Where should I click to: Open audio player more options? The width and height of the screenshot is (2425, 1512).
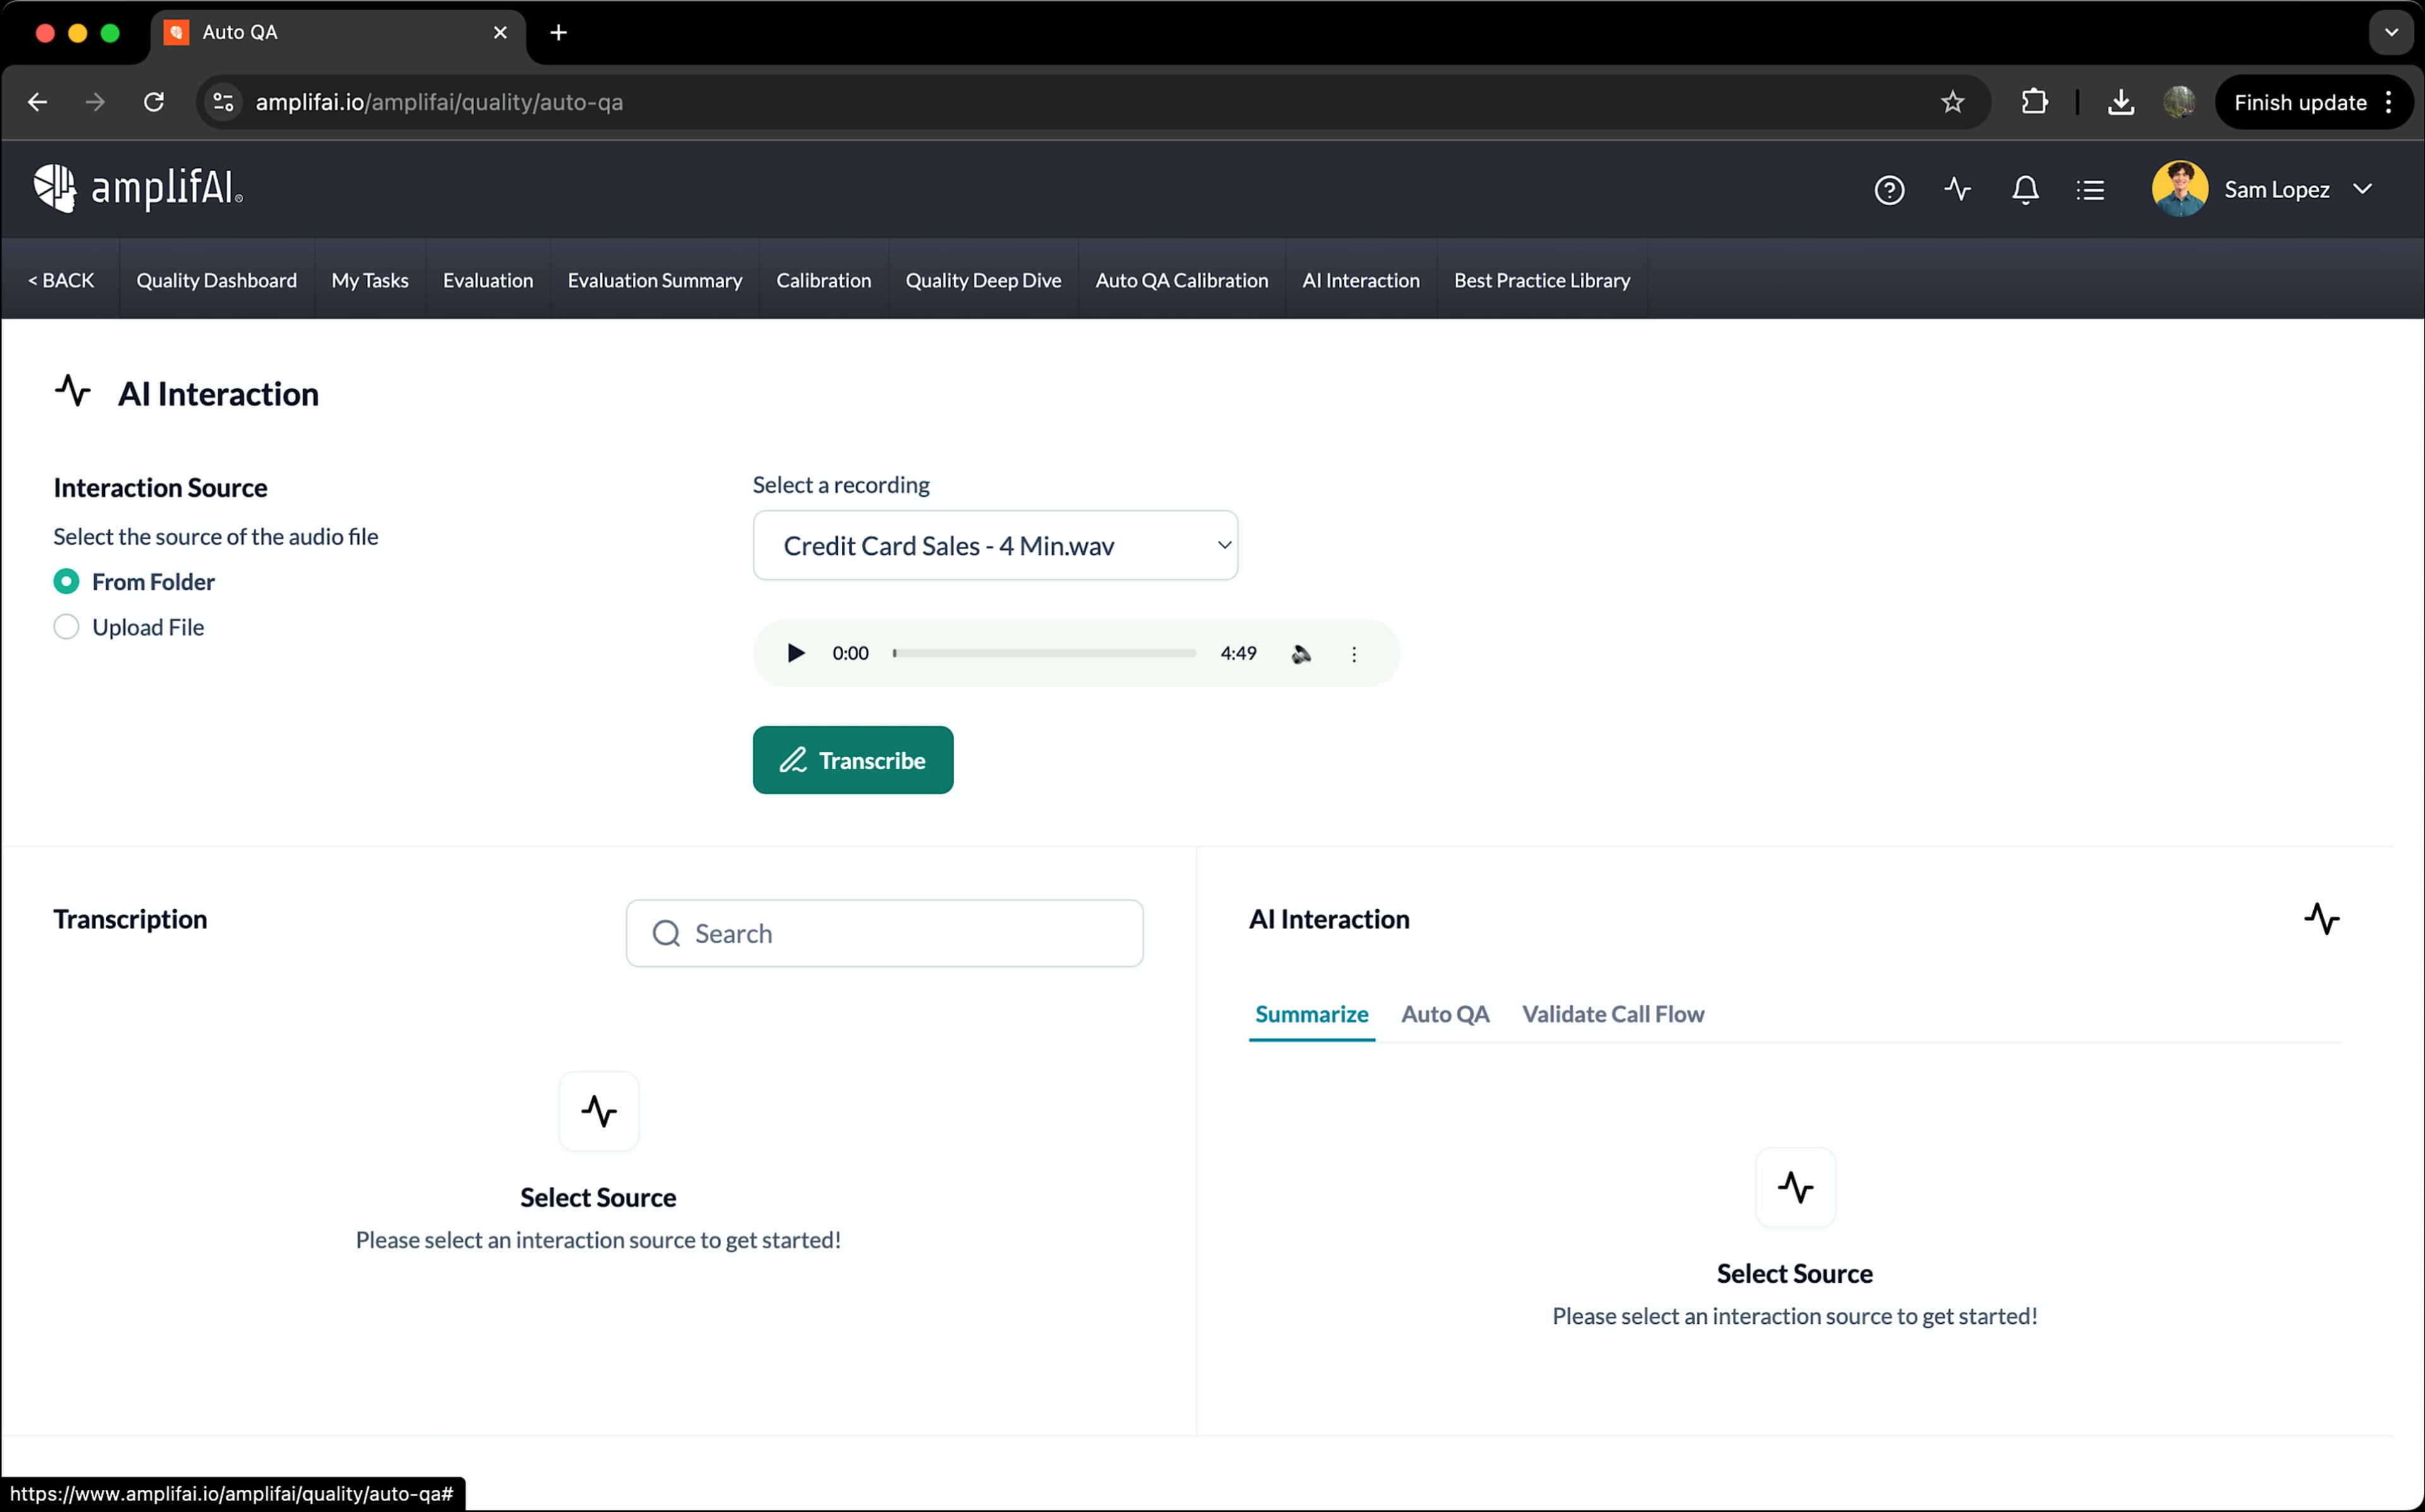point(1354,653)
